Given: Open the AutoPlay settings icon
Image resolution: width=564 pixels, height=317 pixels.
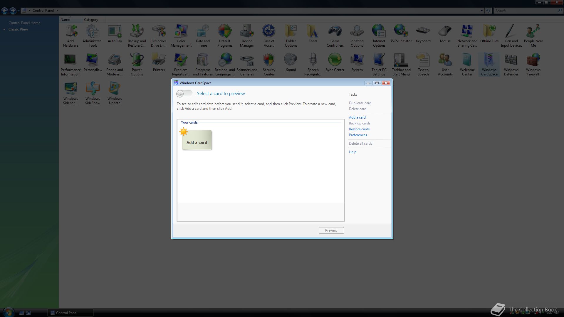Looking at the screenshot, I should click(115, 34).
